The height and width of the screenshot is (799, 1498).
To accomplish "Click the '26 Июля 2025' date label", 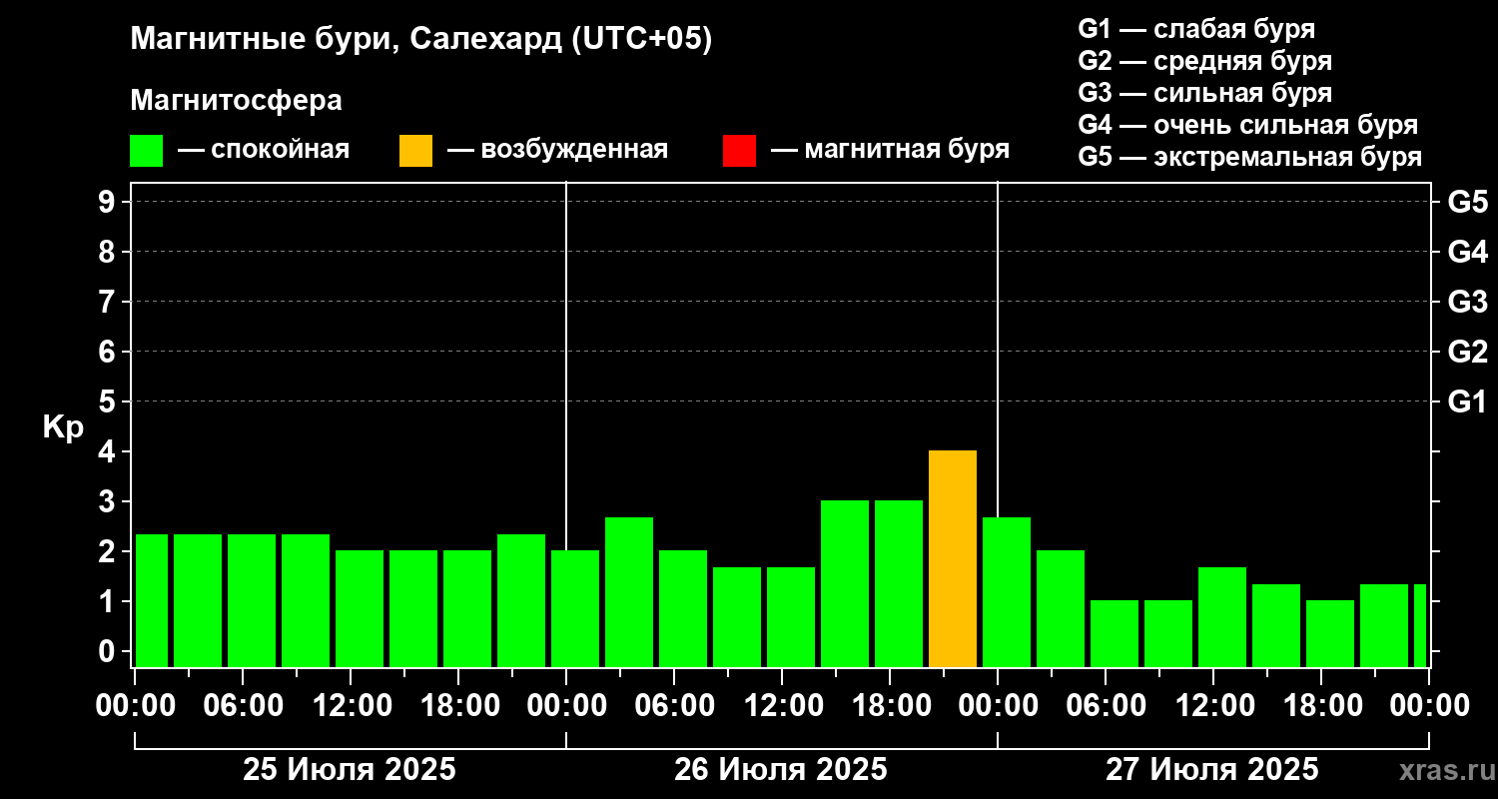I will pyautogui.click(x=781, y=770).
